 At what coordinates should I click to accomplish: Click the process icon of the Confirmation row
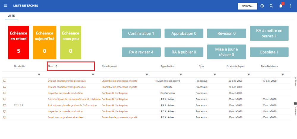click(x=5, y=93)
